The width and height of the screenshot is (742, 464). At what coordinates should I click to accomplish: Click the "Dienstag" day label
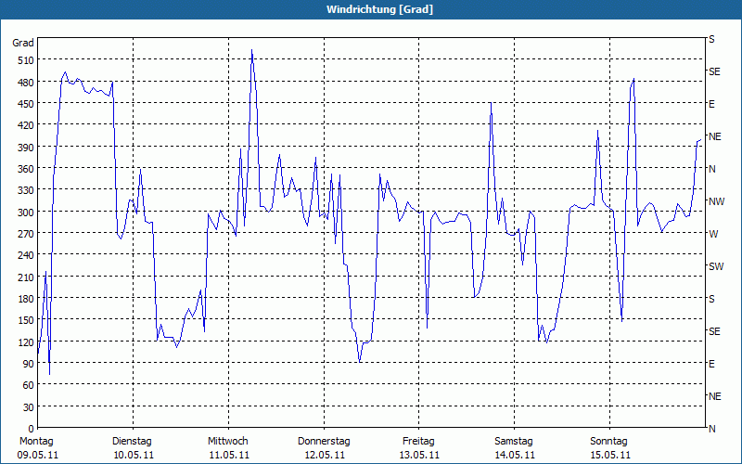(x=132, y=442)
